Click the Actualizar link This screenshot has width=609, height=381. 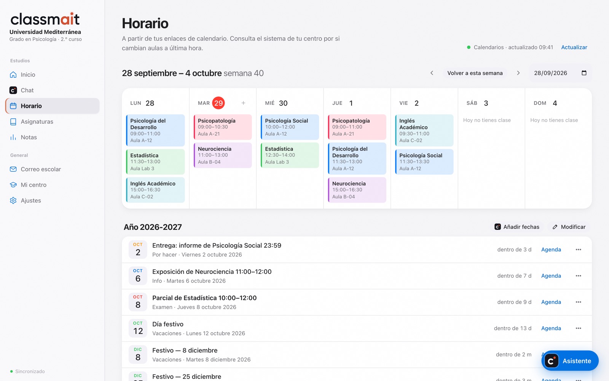coord(574,47)
